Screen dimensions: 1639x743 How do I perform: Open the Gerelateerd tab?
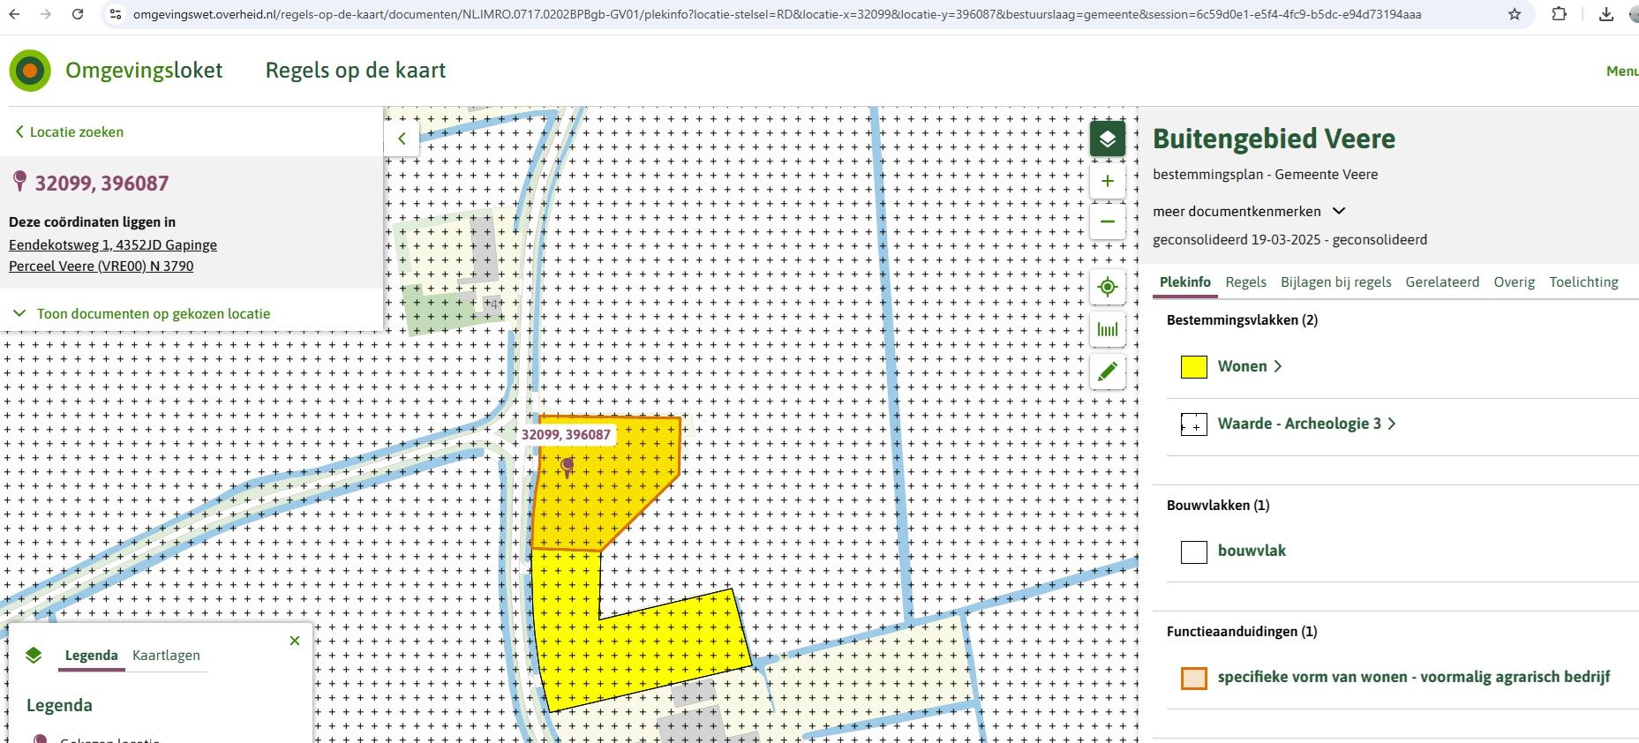1442,281
